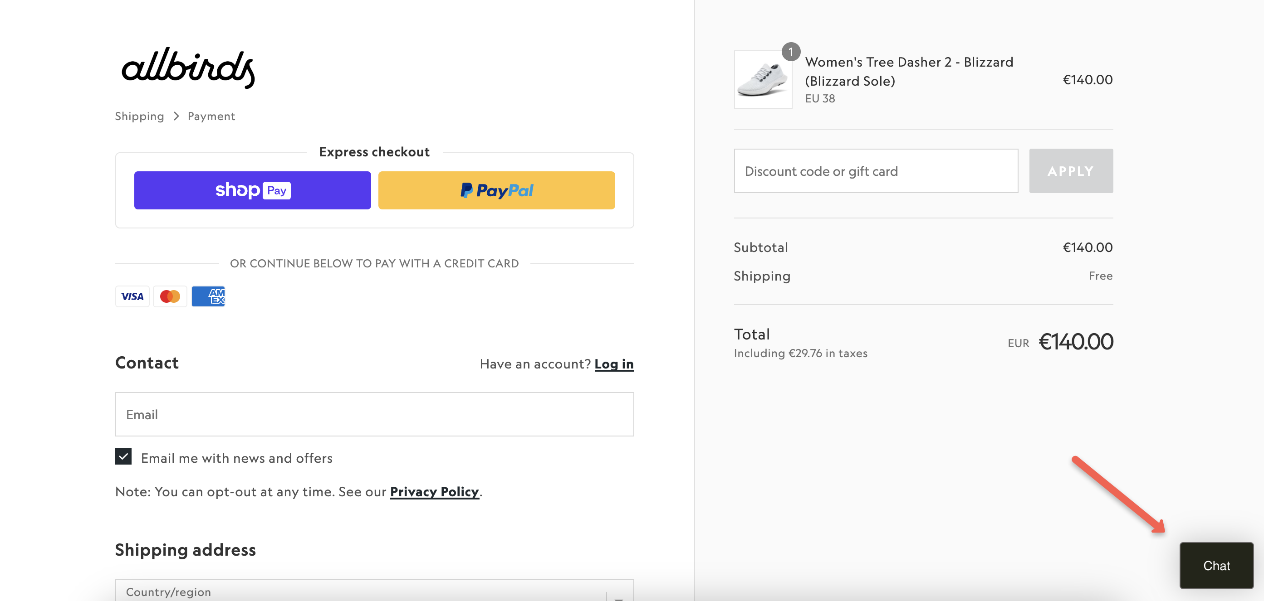
Task: Pay with PayPal button
Action: (x=496, y=190)
